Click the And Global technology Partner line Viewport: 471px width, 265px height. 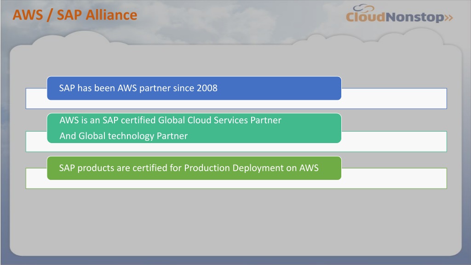point(123,136)
